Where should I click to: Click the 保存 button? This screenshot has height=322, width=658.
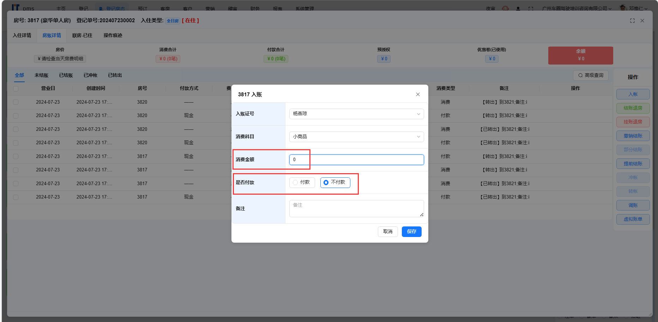click(x=411, y=232)
